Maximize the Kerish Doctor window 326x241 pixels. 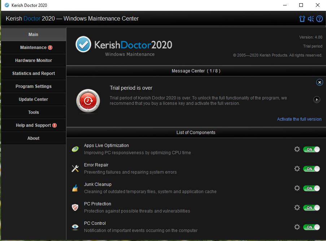[x=301, y=5]
